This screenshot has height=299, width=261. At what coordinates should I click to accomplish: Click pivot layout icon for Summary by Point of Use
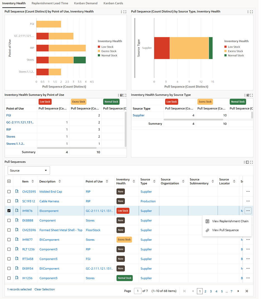[121, 95]
